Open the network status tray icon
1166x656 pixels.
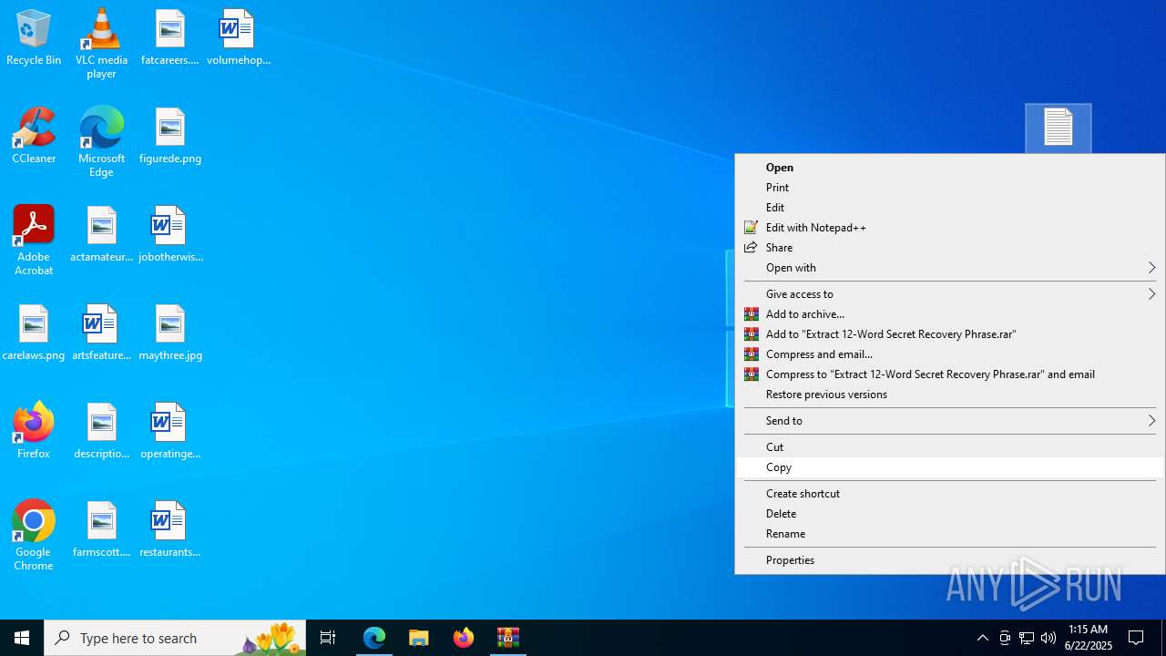pyautogui.click(x=1027, y=638)
